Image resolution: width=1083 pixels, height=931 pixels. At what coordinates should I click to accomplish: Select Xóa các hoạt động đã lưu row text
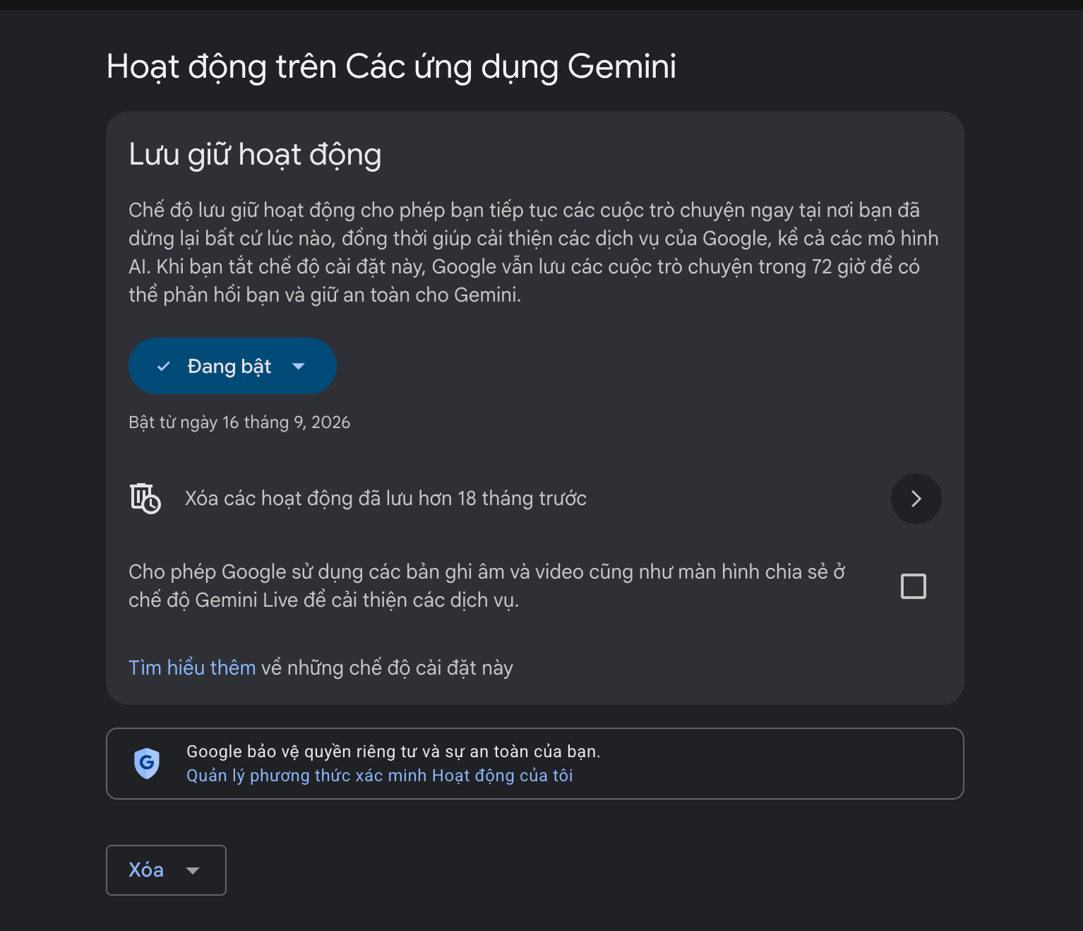pyautogui.click(x=385, y=499)
